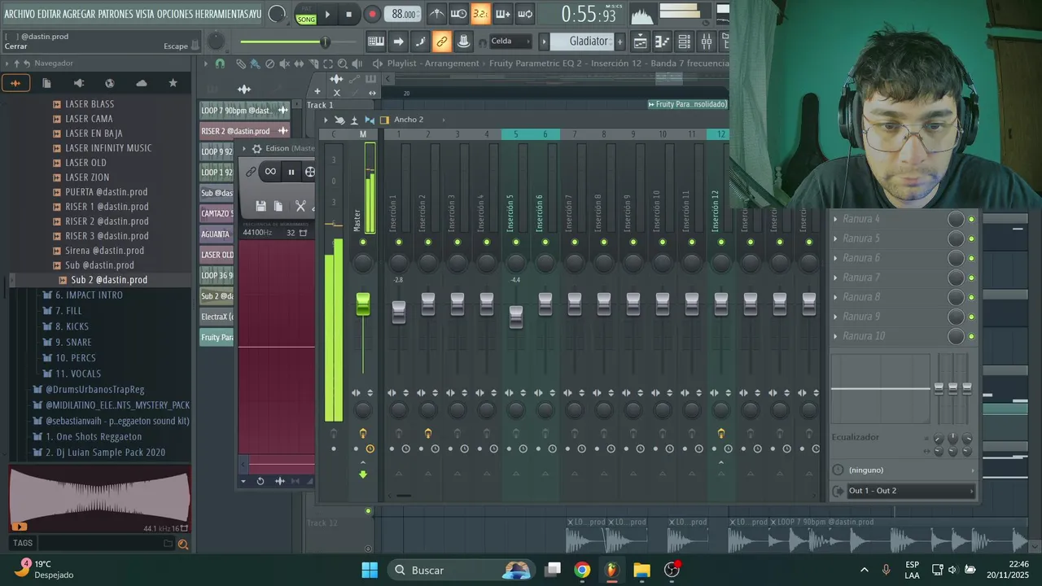Click the TAGS field in browser
This screenshot has width=1042, height=586.
(23, 544)
